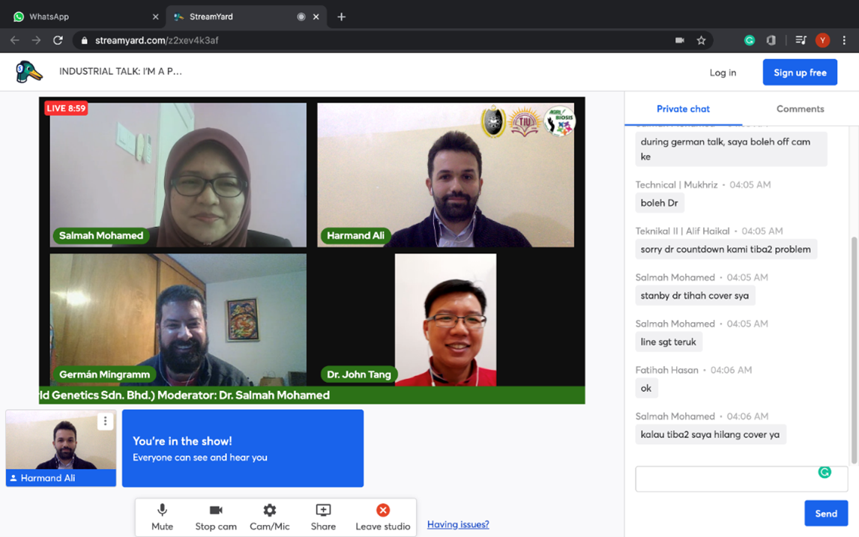This screenshot has height=537, width=859.
Task: Share your screen
Action: 323,517
